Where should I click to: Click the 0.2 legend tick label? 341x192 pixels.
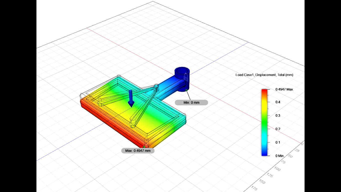point(278,129)
